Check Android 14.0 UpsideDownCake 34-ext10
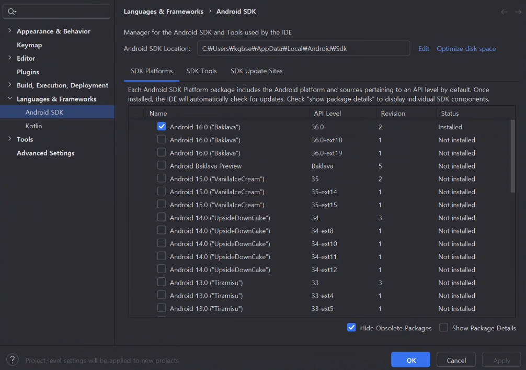The width and height of the screenshot is (526, 370). pos(162,243)
